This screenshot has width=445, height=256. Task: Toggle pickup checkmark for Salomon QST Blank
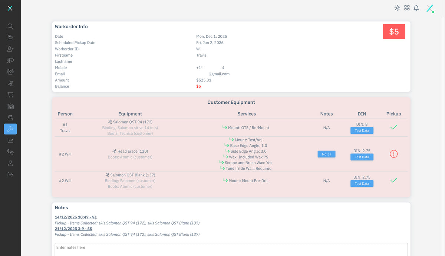coord(393,180)
